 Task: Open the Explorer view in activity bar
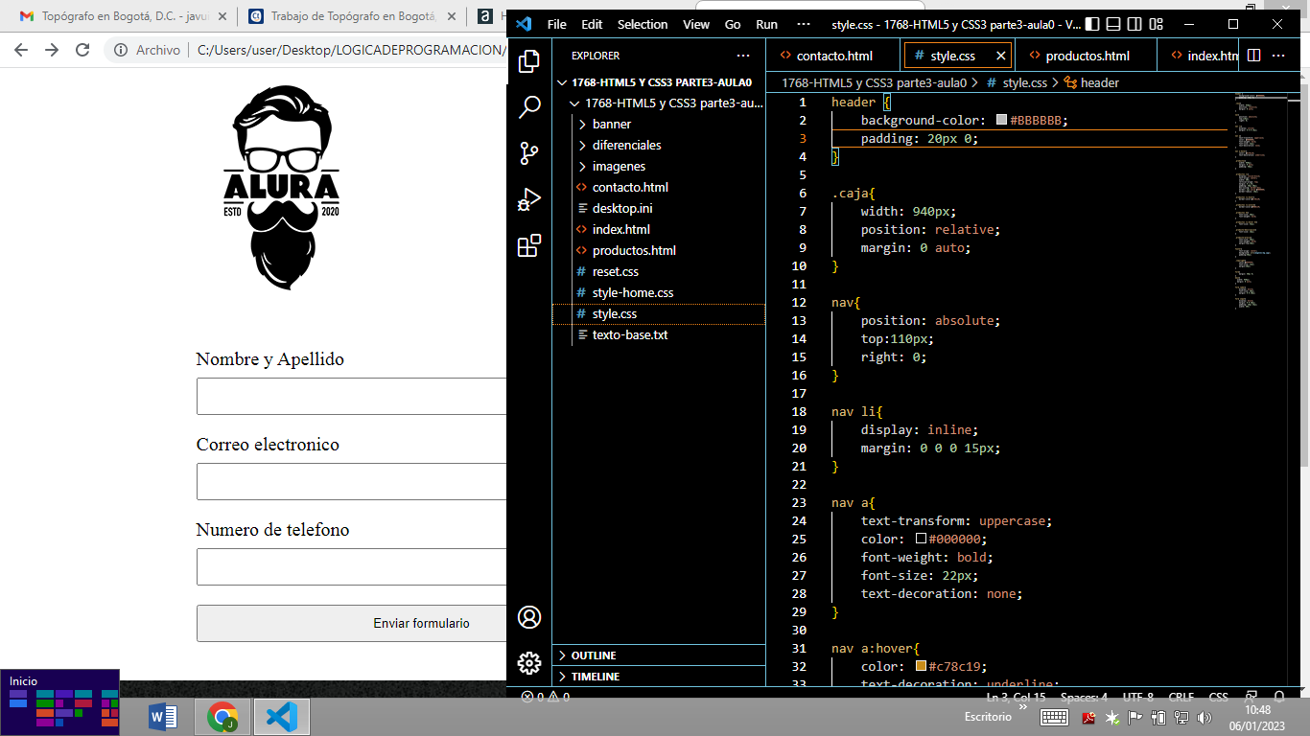pos(529,62)
